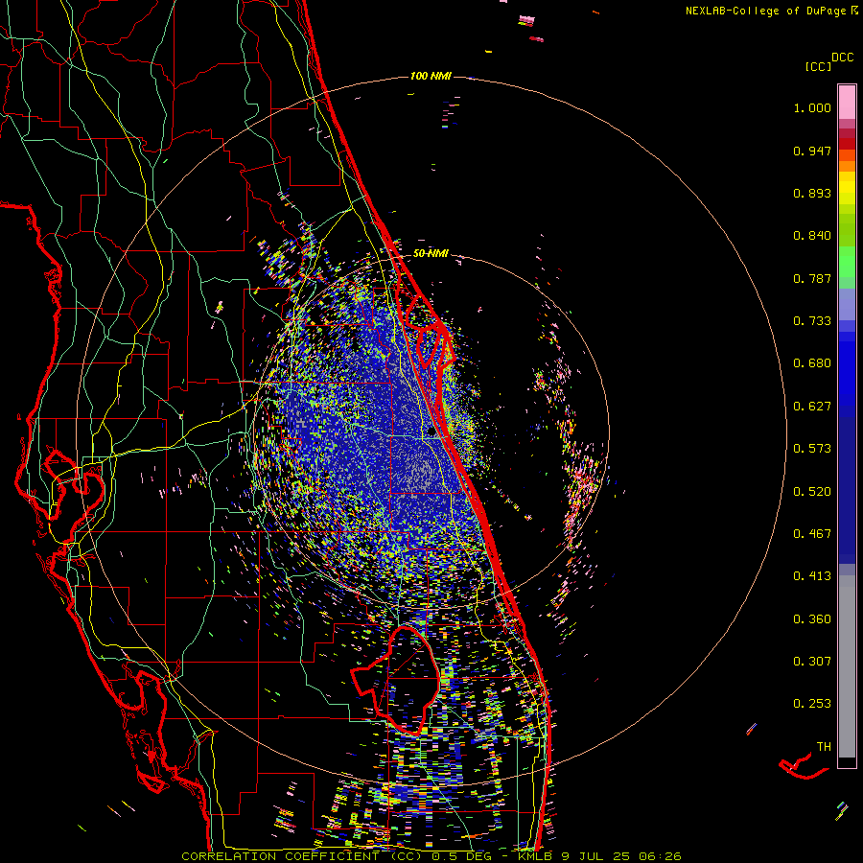This screenshot has height=863, width=863.
Task: Click the 0.947 value on the scale
Action: [x=812, y=151]
